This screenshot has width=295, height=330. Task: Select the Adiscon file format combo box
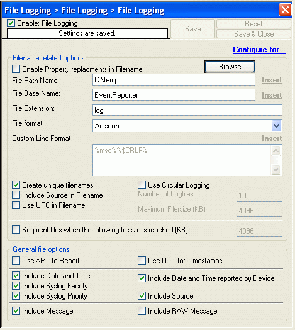[x=187, y=126]
